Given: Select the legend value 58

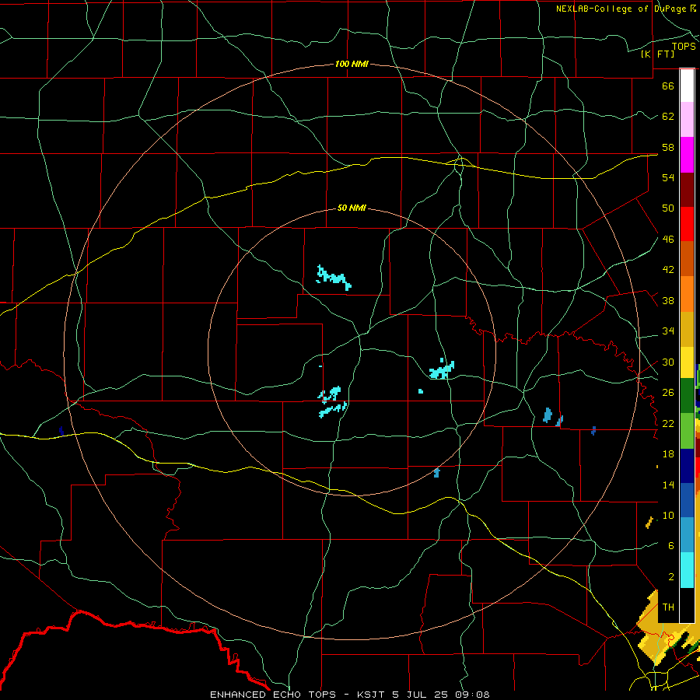Looking at the screenshot, I should tap(668, 147).
